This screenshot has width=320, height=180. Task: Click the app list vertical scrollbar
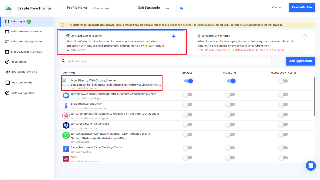[314, 97]
